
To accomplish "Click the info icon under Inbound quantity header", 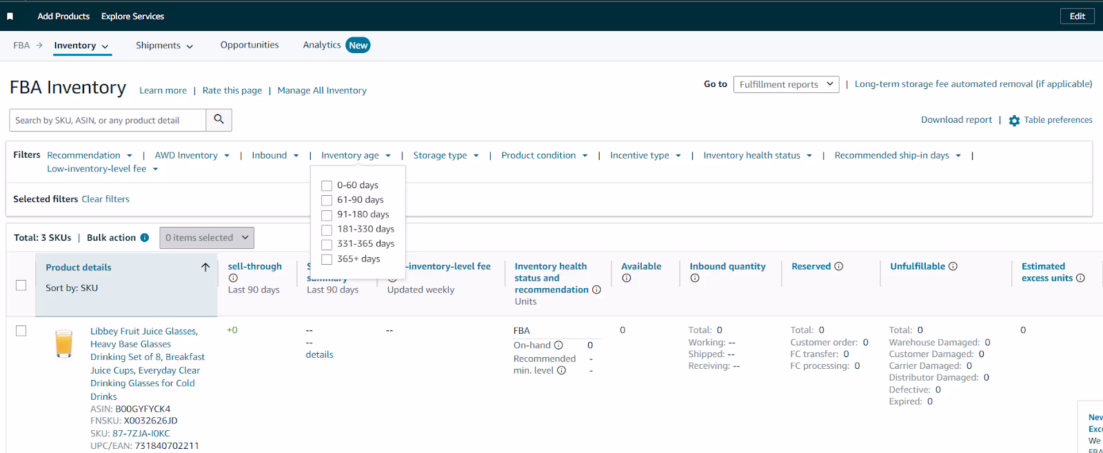I will (x=695, y=278).
